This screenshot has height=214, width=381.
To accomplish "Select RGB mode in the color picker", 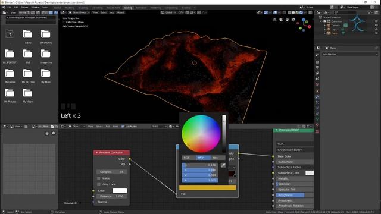I will tap(189, 158).
